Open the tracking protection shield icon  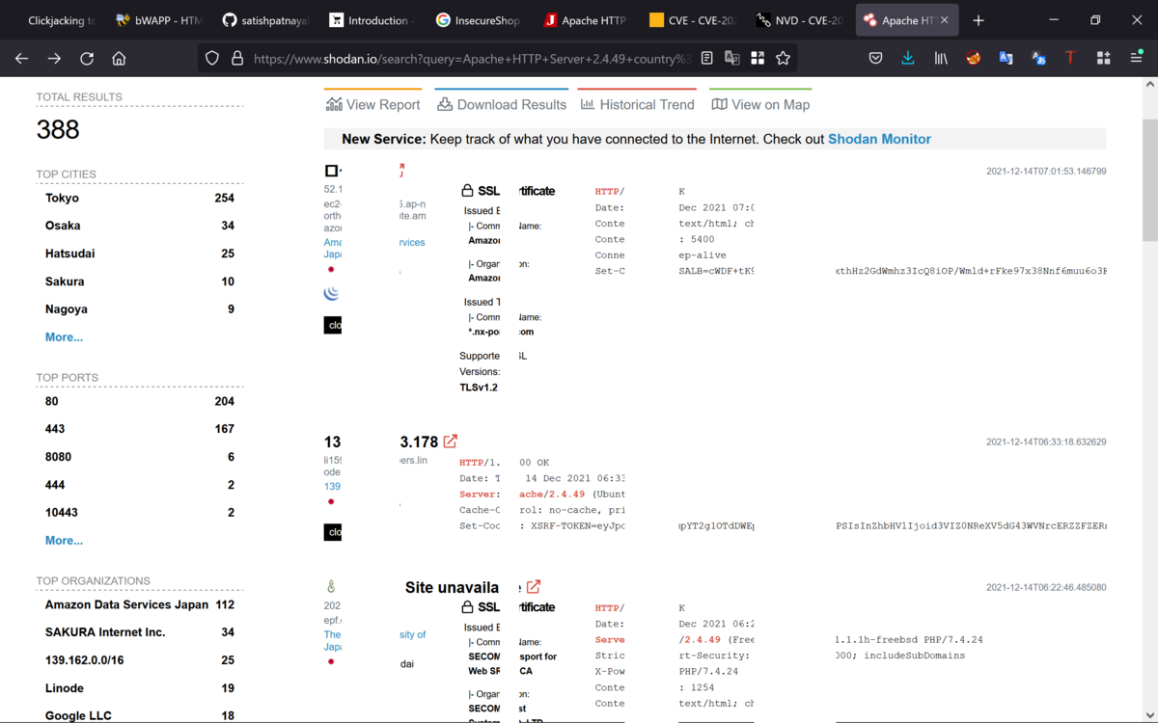coord(212,59)
